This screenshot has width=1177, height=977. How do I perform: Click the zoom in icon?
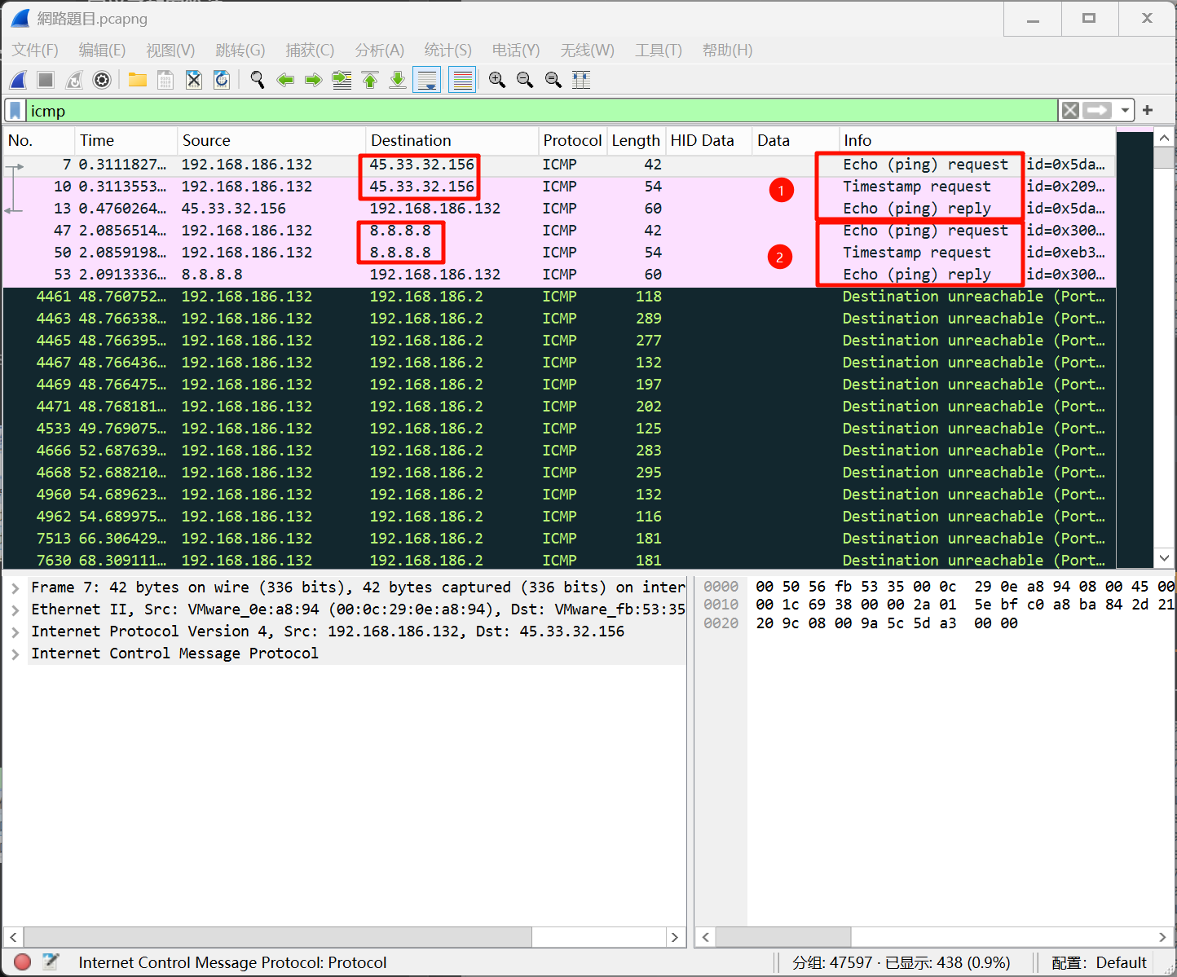coord(497,80)
